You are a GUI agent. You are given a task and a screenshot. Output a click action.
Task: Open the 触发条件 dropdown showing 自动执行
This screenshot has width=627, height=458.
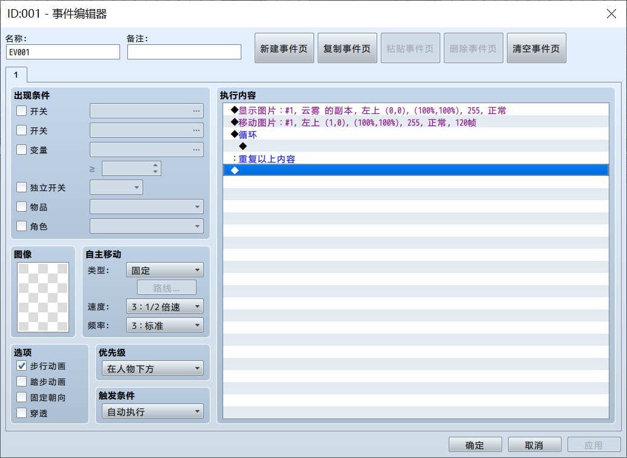pyautogui.click(x=153, y=411)
